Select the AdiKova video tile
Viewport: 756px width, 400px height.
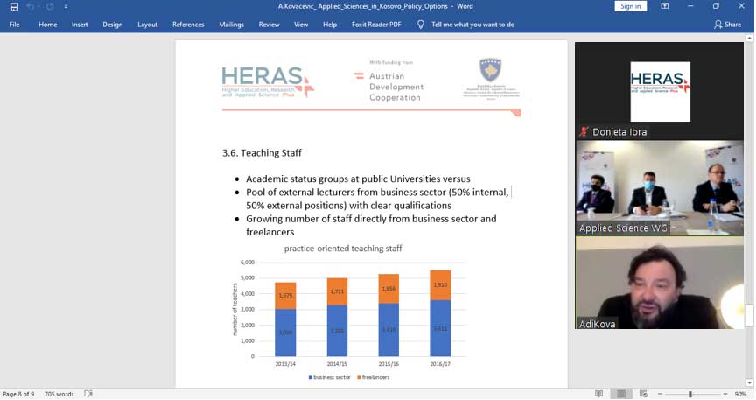659,284
